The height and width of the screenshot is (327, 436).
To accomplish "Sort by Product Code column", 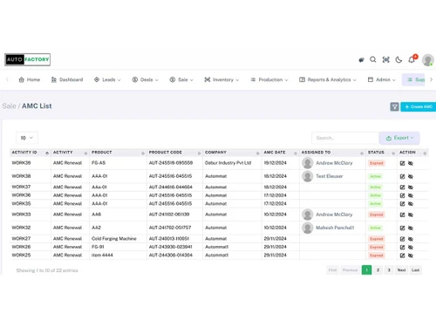I will pyautogui.click(x=174, y=153).
